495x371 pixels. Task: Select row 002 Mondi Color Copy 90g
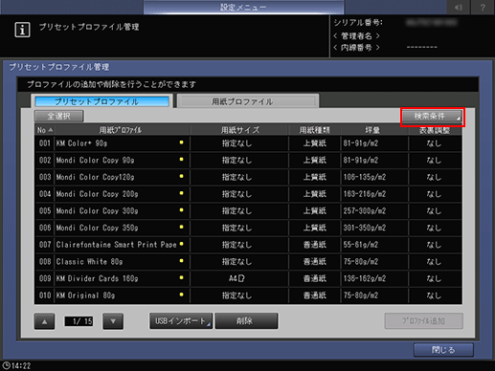click(x=248, y=160)
